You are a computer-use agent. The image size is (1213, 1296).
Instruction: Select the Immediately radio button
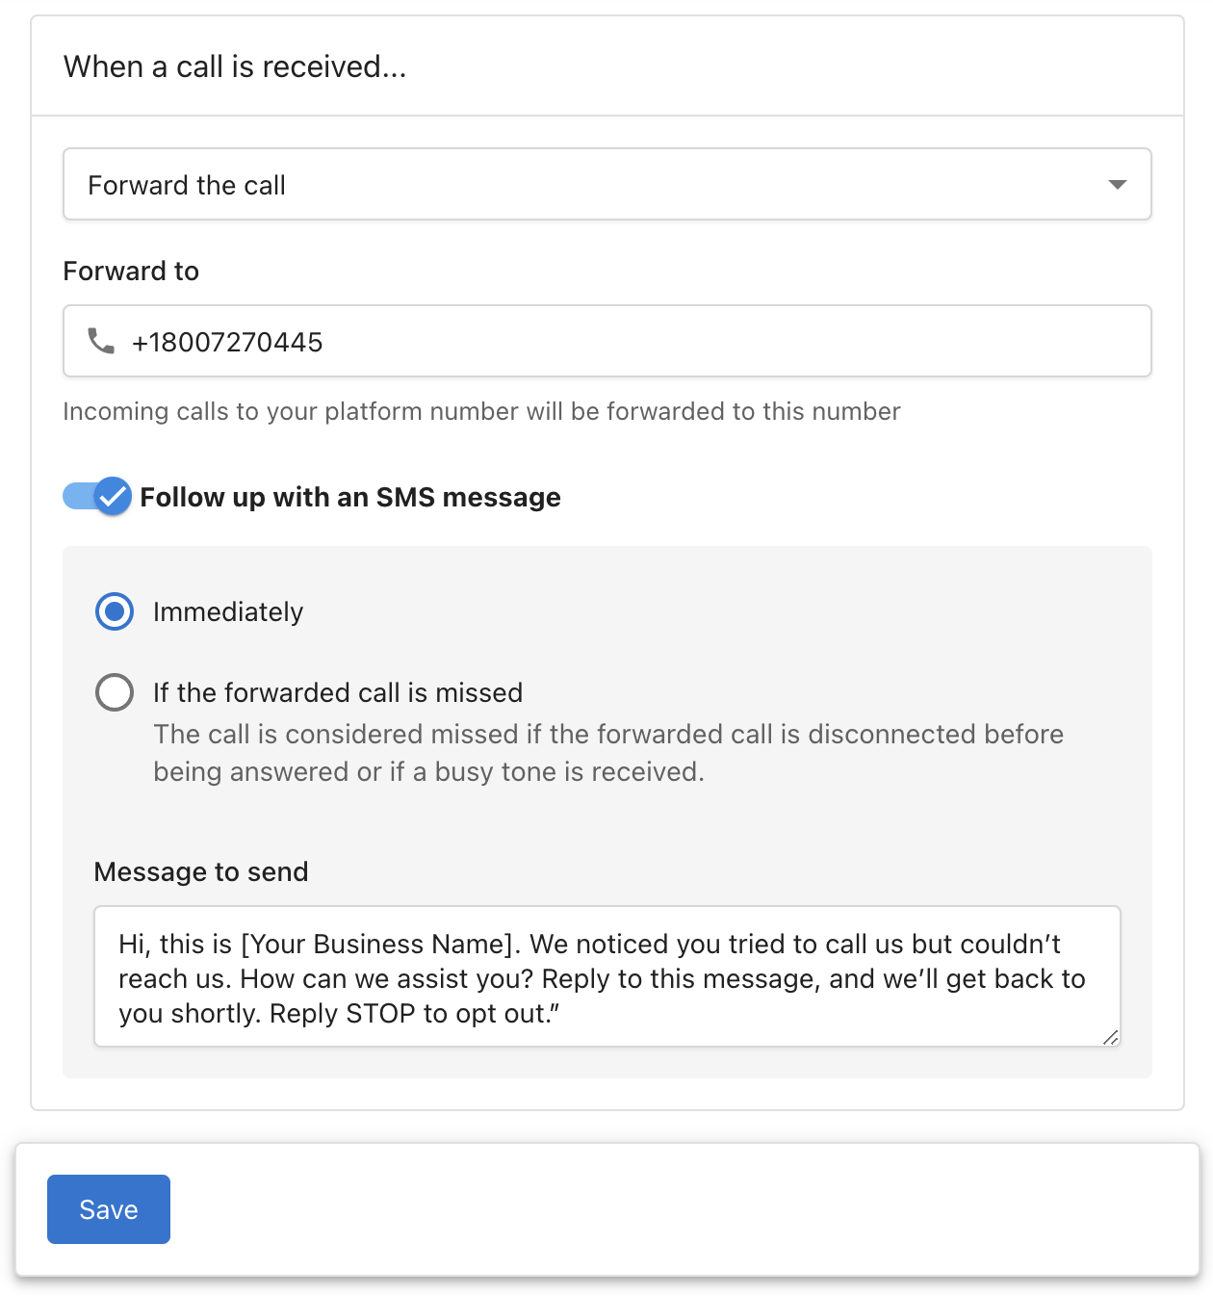[115, 611]
